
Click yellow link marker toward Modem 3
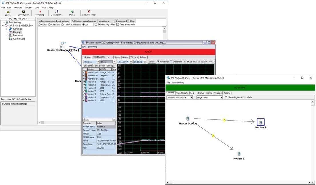(213, 136)
